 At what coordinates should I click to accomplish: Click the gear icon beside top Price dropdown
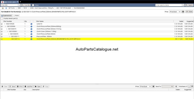coord(183,12)
